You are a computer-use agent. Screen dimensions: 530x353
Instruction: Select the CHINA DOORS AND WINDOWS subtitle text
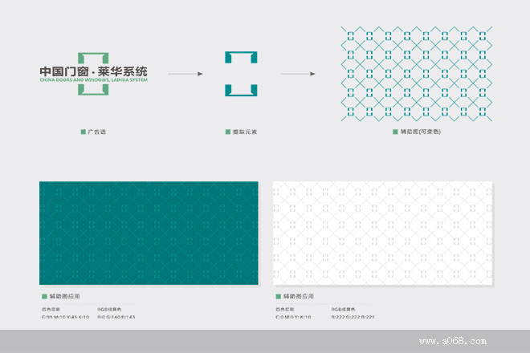click(94, 80)
